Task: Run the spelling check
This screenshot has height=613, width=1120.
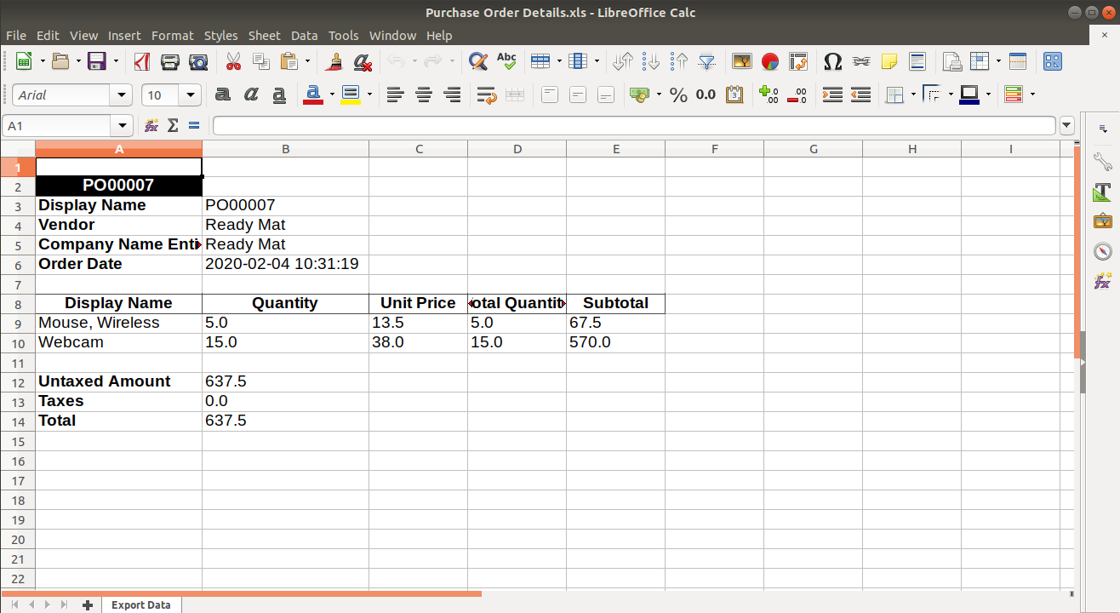Action: 506,61
